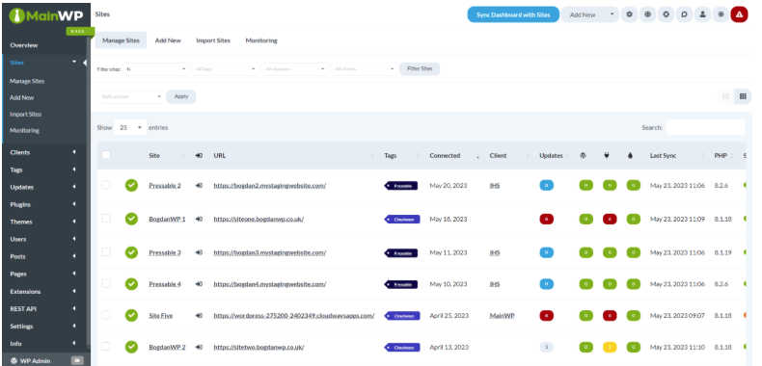762x366 pixels.
Task: Open the siteone.bogdanwp.co.uk URL link
Action: (259, 219)
